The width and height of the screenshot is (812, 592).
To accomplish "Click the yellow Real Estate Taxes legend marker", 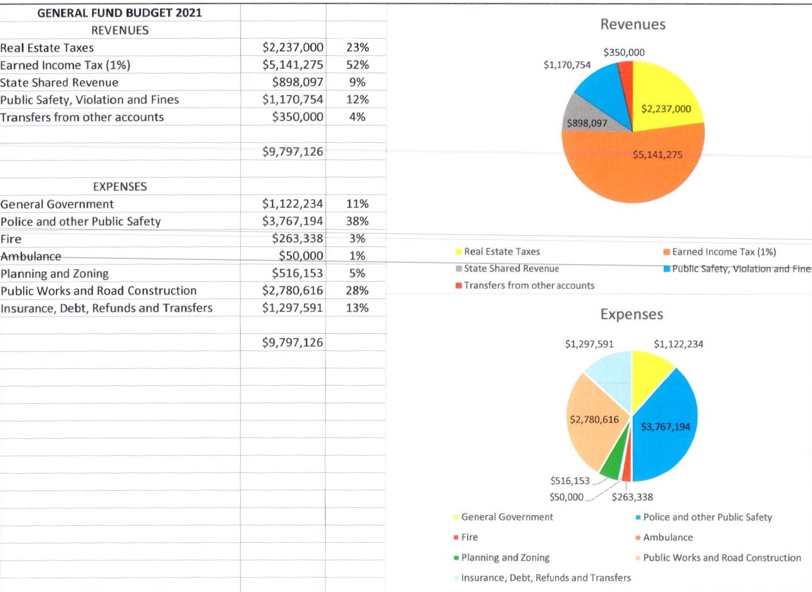I will tap(459, 251).
